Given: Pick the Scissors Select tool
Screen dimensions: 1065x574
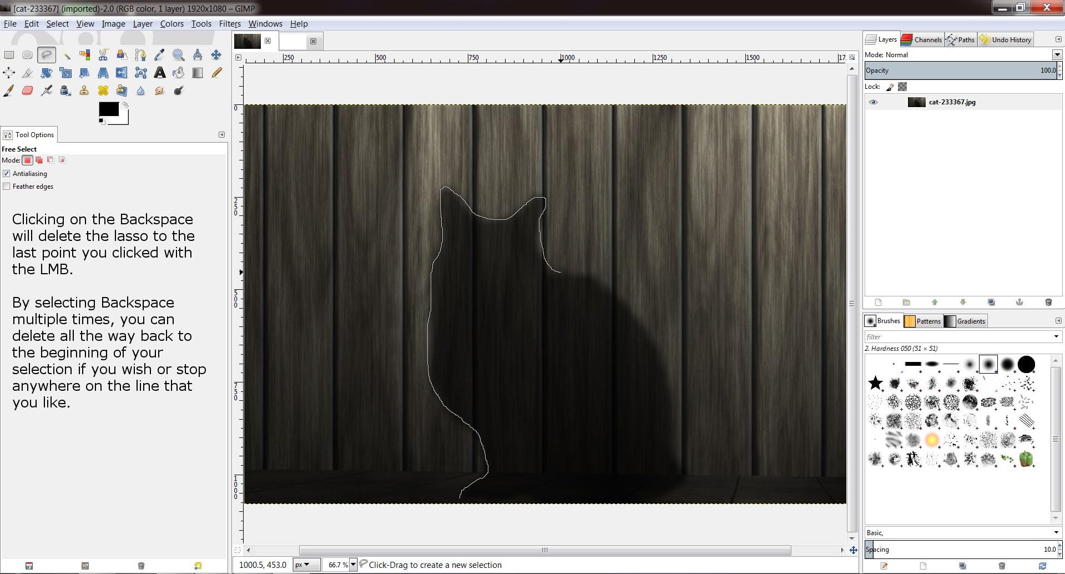Looking at the screenshot, I should pos(103,55).
